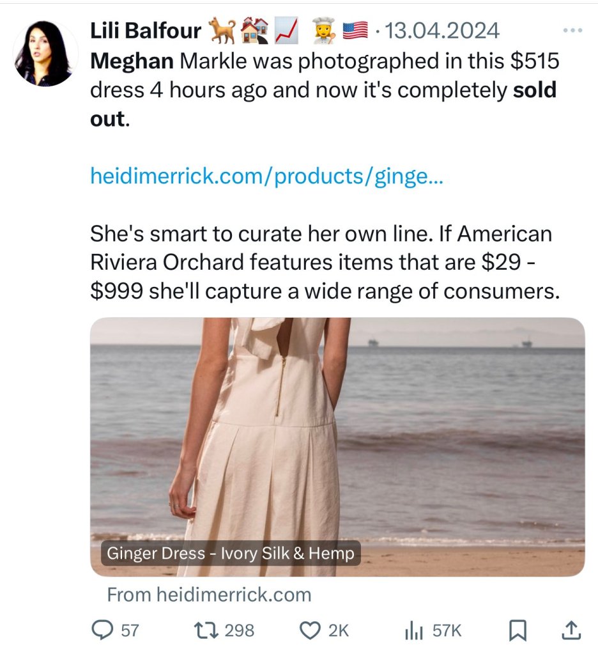Screen dimensions: 598x654
Task: Open the three-dot more options menu
Action: tap(571, 30)
